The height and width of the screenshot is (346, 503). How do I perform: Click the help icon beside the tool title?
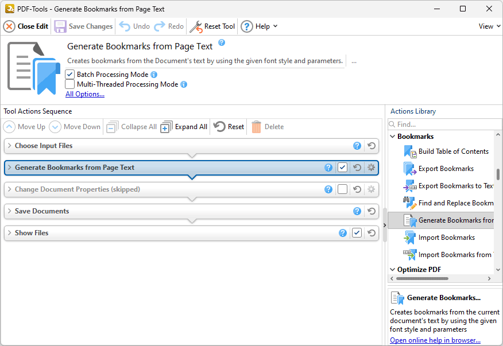pyautogui.click(x=222, y=42)
